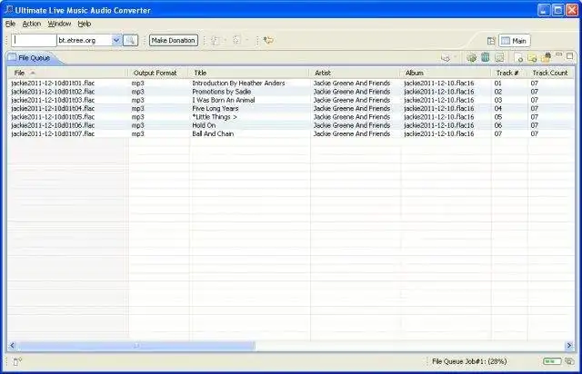Select row jackie2011-12-10d01t04.flac
The image size is (582, 374).
click(x=291, y=109)
